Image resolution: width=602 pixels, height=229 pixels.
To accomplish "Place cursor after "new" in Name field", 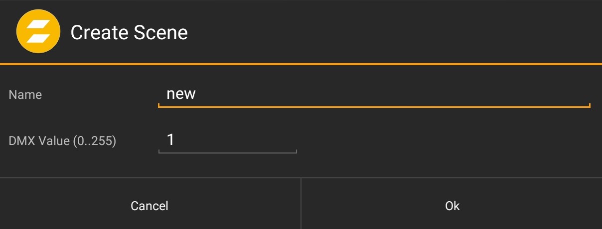I will [197, 94].
